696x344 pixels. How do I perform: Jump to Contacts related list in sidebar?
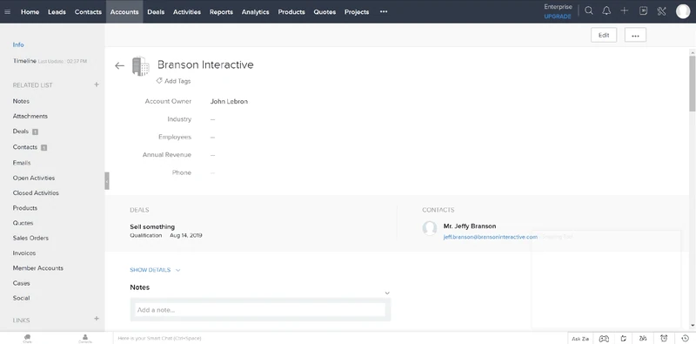click(x=25, y=147)
